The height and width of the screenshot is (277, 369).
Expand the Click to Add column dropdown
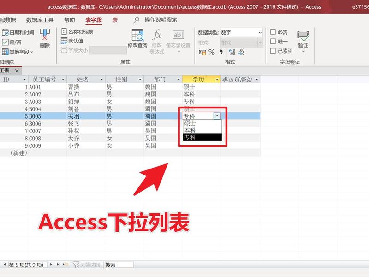tap(256, 79)
